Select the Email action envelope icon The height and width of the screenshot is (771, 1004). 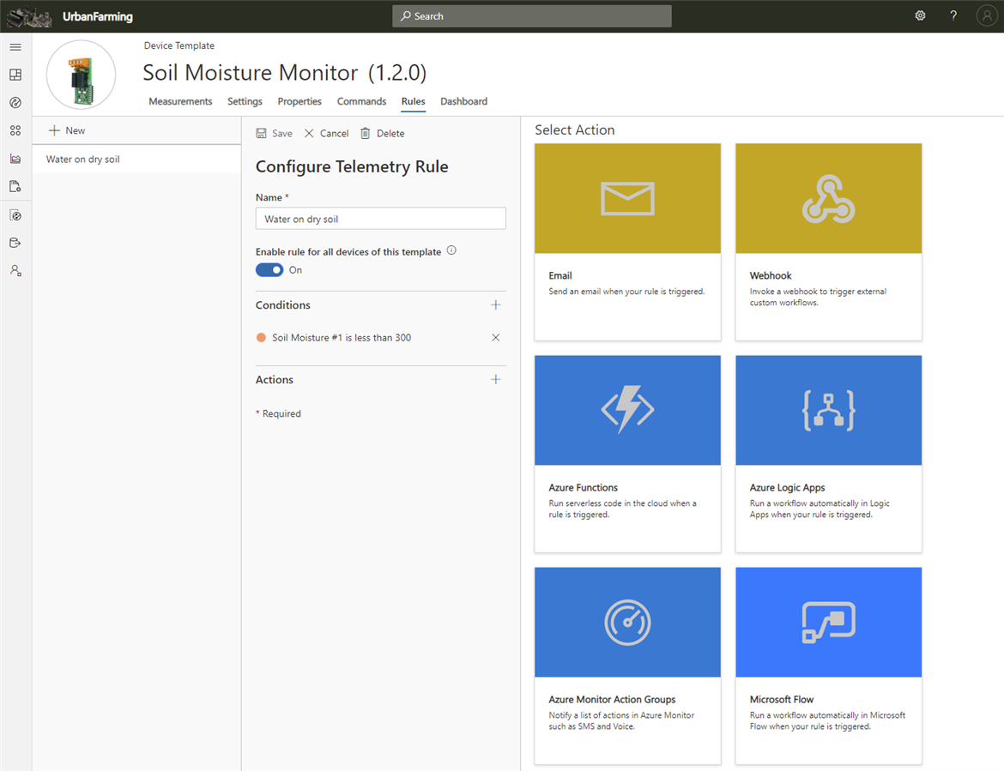[627, 198]
